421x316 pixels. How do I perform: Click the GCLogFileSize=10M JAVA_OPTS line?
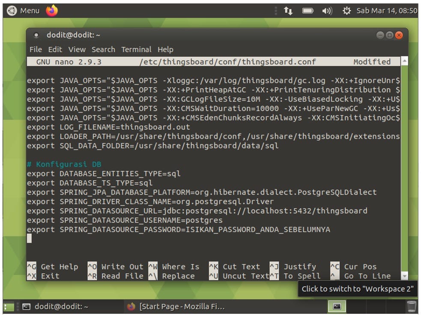pos(213,99)
